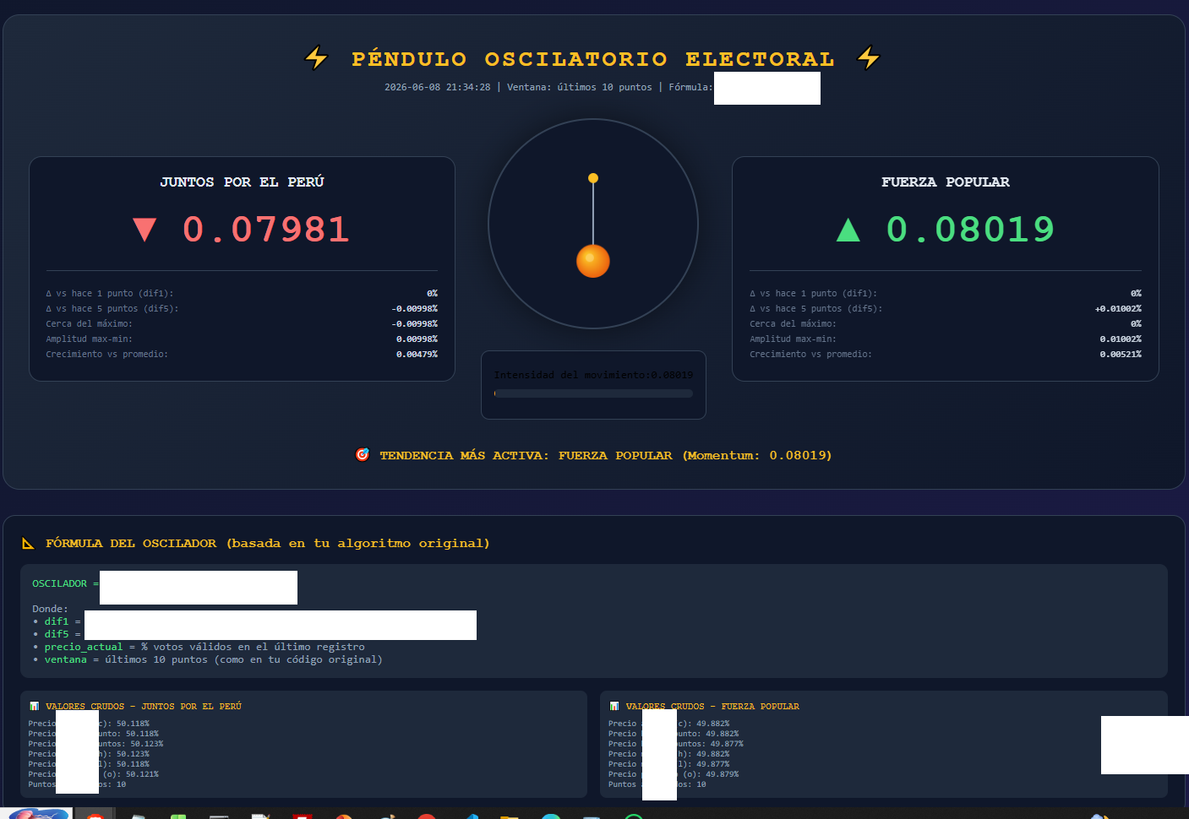The width and height of the screenshot is (1189, 819).
Task: Click the lightning bolt right of the title
Action: coord(868,57)
